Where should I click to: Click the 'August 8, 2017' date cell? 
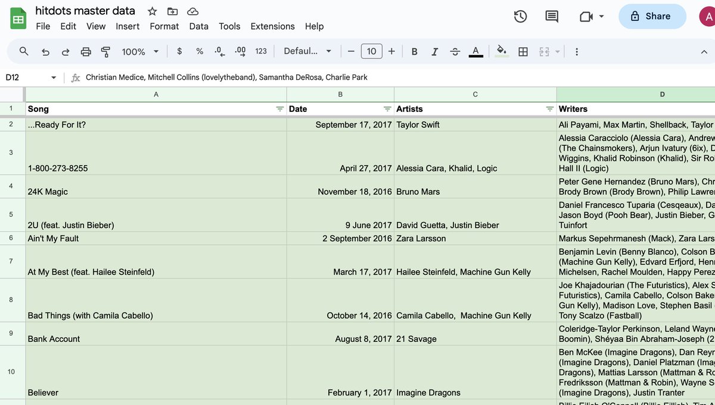(340, 334)
